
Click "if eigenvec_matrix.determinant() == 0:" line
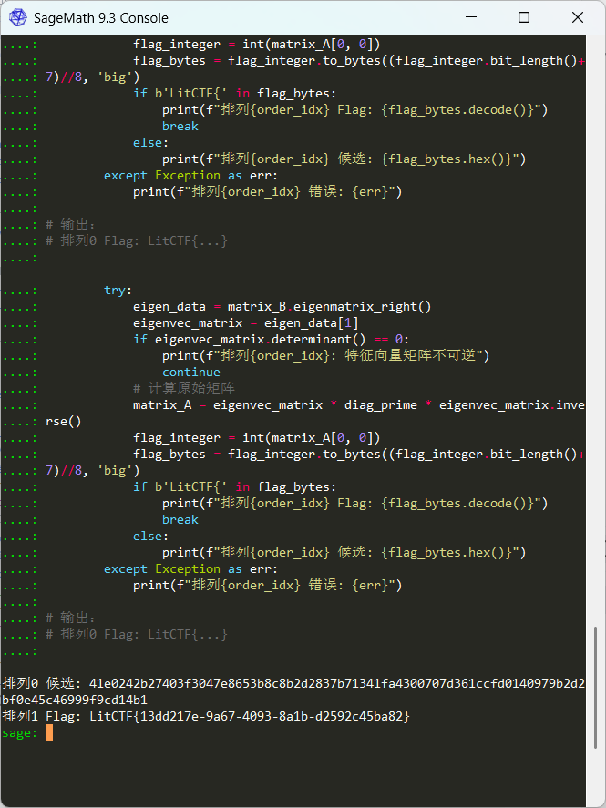point(271,340)
